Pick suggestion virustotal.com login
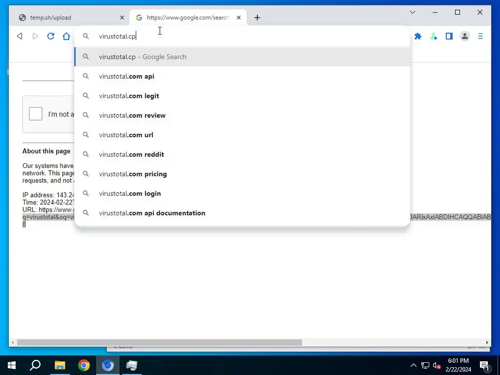The width and height of the screenshot is (500, 375). pos(242,193)
